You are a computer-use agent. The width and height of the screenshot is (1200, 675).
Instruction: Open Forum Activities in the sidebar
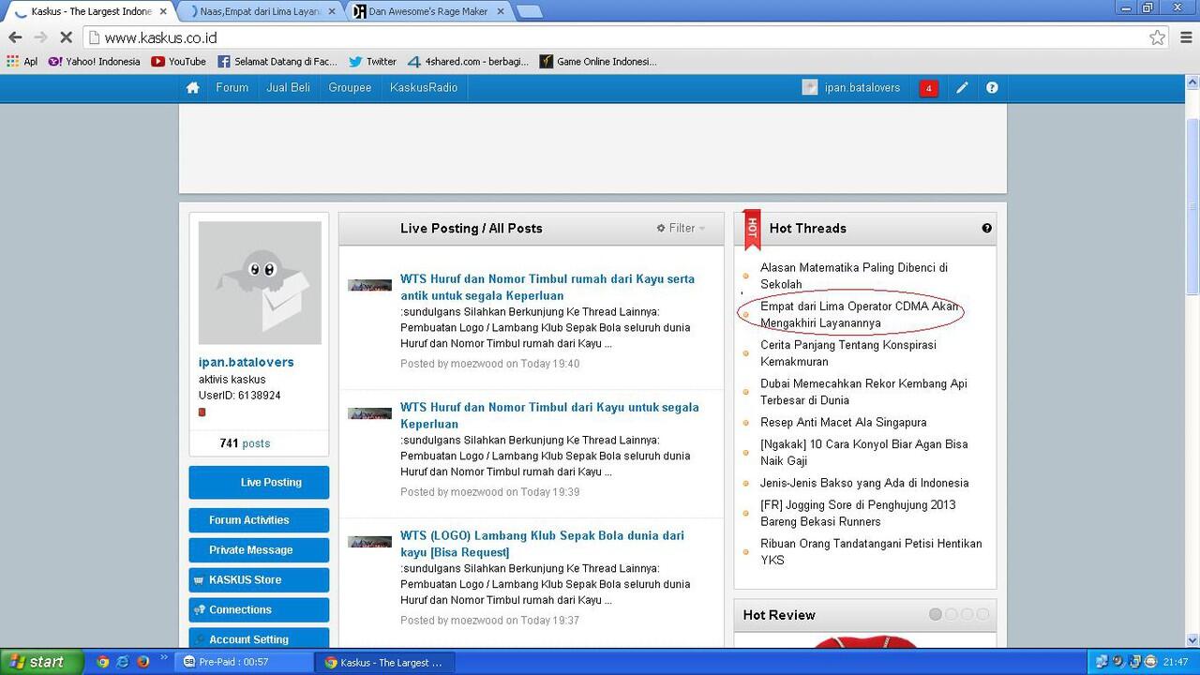pyautogui.click(x=259, y=520)
